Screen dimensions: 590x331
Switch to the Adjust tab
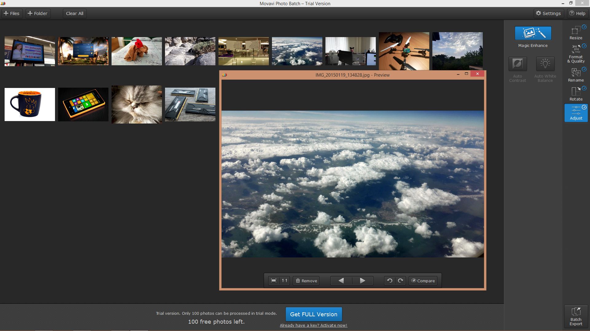click(x=576, y=113)
